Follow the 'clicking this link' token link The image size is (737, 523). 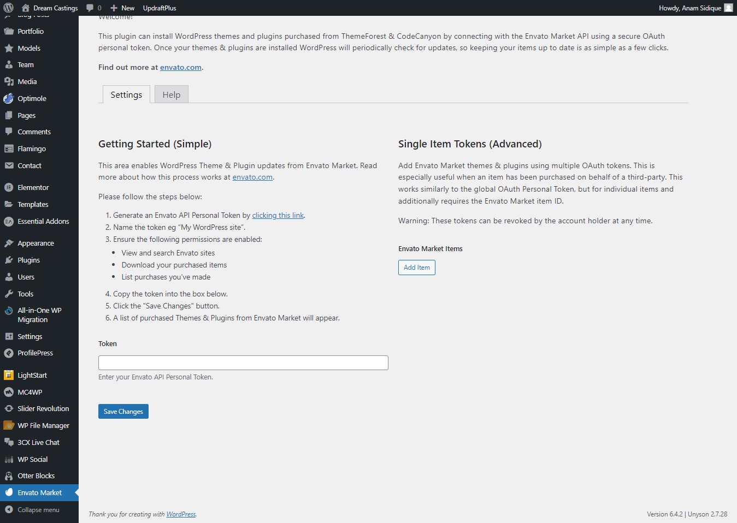point(278,215)
